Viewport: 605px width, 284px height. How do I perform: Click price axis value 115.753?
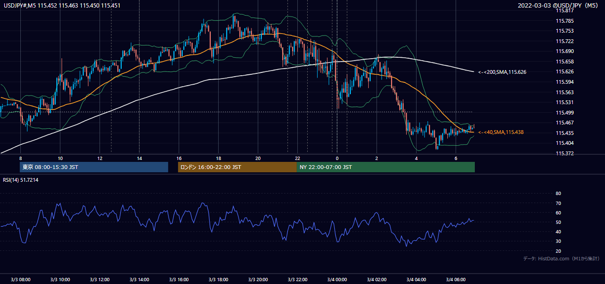pyautogui.click(x=565, y=31)
